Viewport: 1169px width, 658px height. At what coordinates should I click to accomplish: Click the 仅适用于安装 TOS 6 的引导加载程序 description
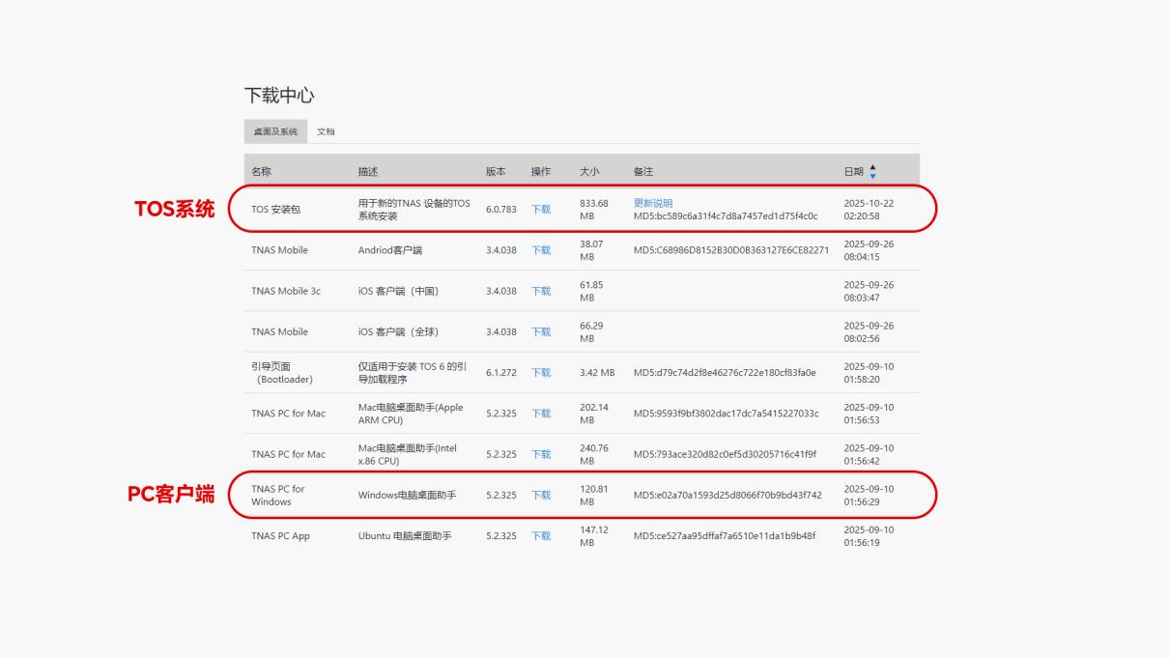(x=413, y=372)
